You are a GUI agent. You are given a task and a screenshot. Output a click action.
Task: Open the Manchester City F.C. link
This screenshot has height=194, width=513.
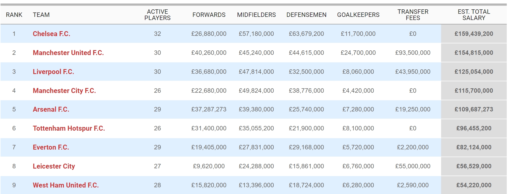(x=64, y=91)
